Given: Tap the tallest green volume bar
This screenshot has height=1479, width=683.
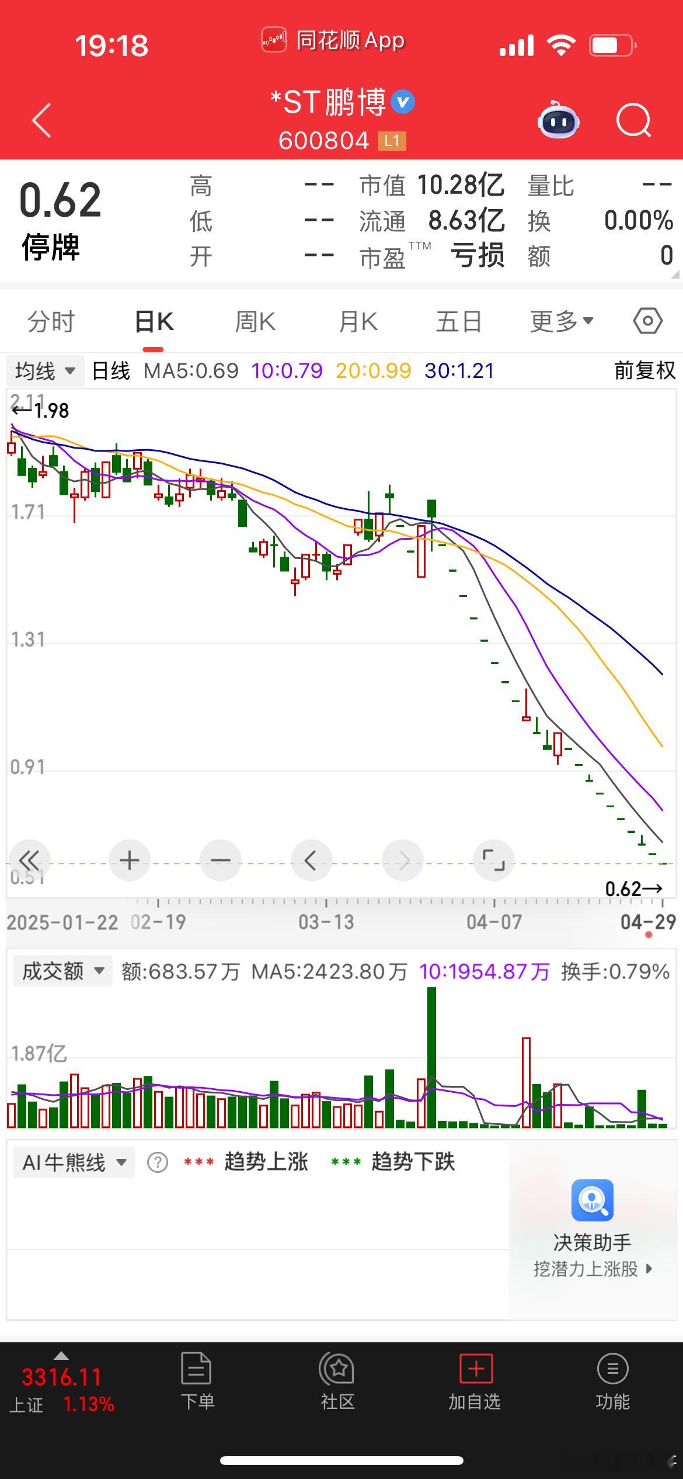Looking at the screenshot, I should [431, 1057].
